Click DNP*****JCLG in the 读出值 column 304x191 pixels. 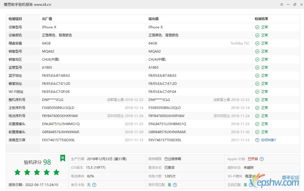pos(159,100)
